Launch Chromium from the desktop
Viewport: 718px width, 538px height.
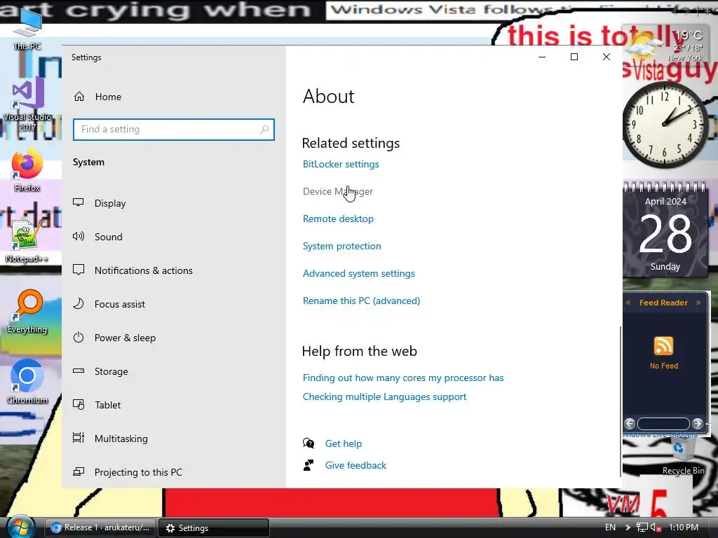click(x=27, y=382)
